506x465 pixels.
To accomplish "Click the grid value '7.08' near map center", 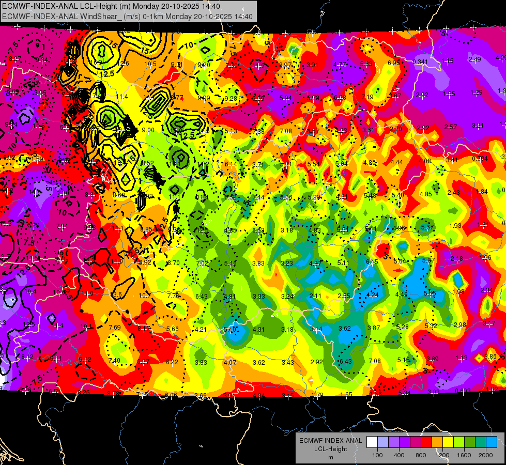I will (x=286, y=131).
